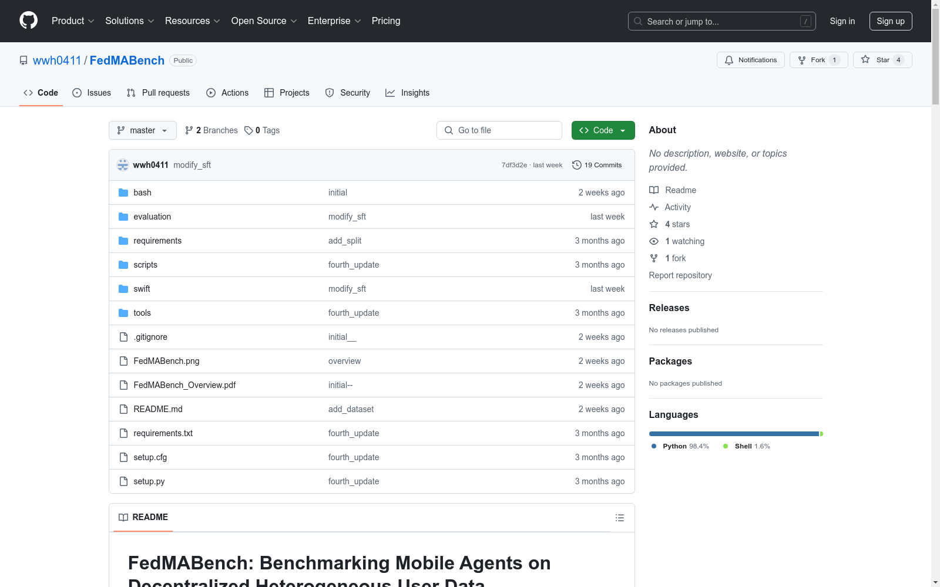Click the setup.py file icon
The height and width of the screenshot is (587, 940).
coord(123,481)
